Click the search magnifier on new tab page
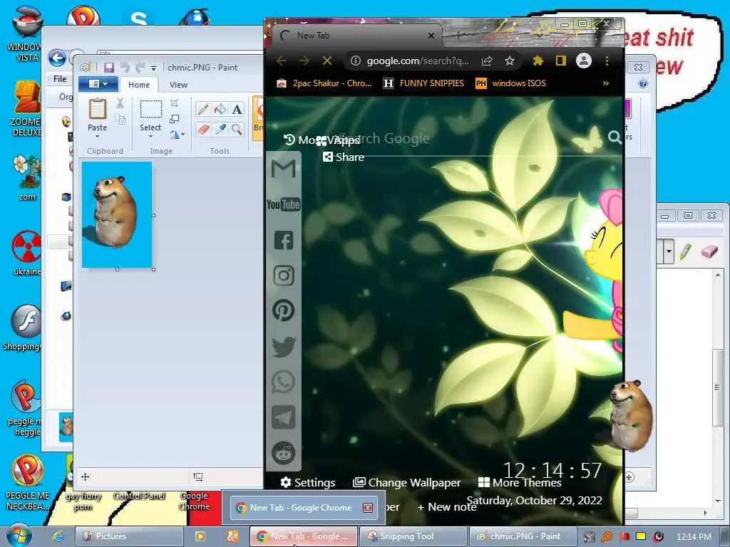Image resolution: width=730 pixels, height=547 pixels. (x=615, y=137)
